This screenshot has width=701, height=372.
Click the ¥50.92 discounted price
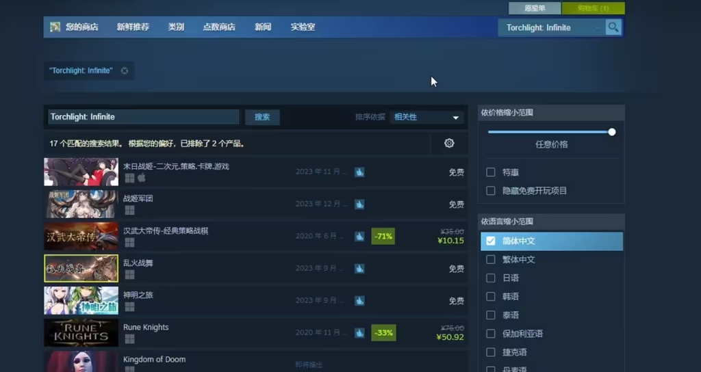[x=450, y=337]
